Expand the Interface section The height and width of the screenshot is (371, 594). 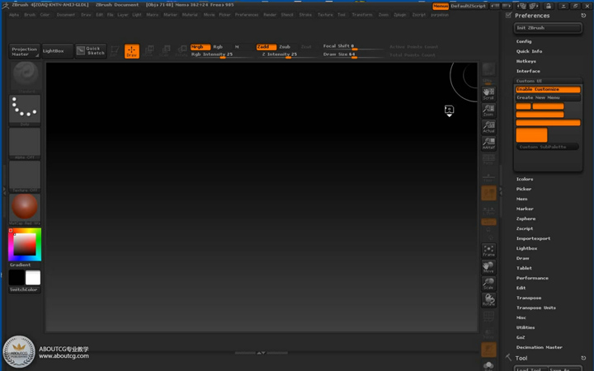pyautogui.click(x=528, y=71)
